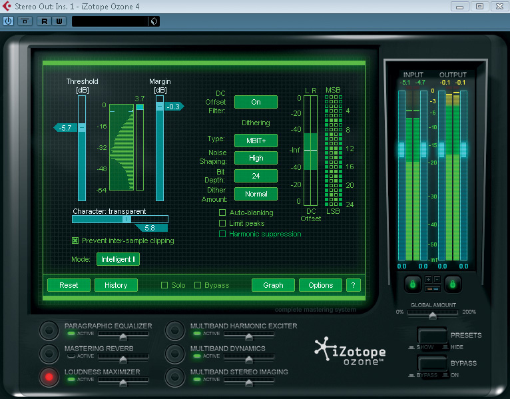Click the DC Offset L R meter
The height and width of the screenshot is (399, 510).
[310, 151]
